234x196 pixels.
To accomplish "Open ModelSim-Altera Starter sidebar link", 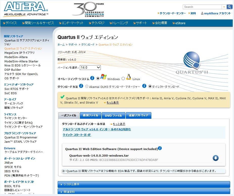I will (21, 61).
